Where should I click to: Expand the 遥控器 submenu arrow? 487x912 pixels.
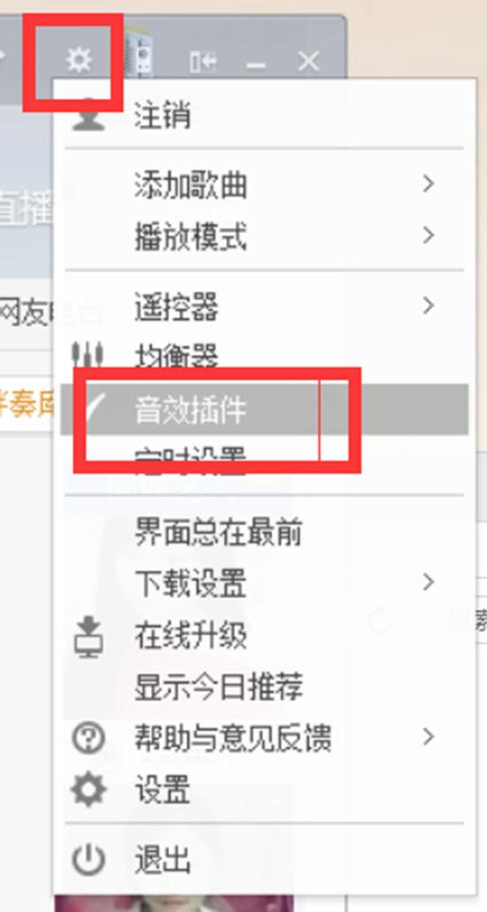[x=429, y=305]
